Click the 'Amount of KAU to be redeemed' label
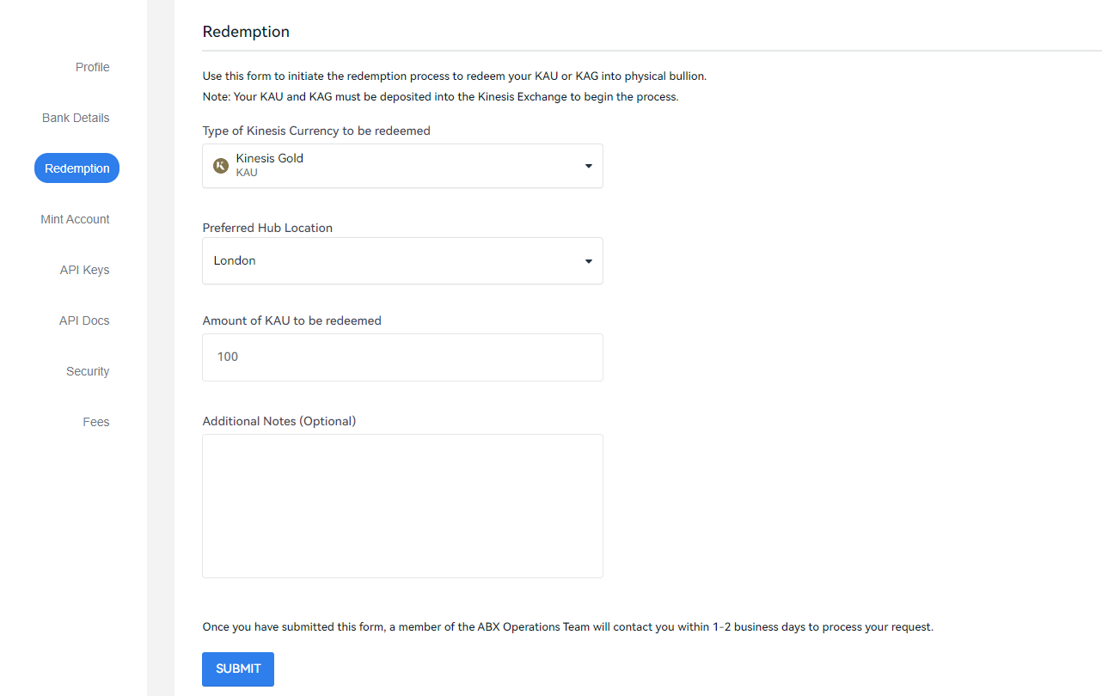 tap(291, 321)
